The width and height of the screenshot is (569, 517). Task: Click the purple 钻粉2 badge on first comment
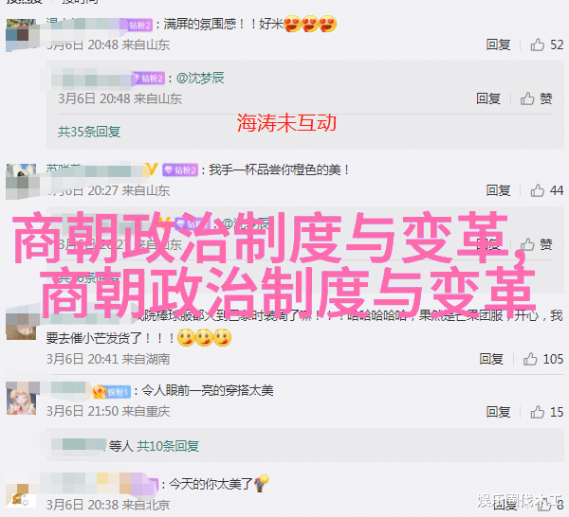140,25
